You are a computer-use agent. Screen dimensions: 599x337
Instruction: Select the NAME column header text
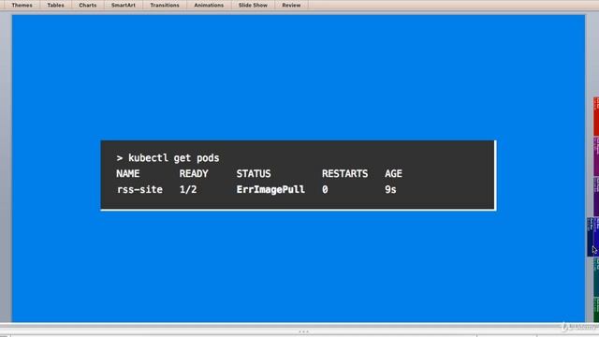pos(128,174)
